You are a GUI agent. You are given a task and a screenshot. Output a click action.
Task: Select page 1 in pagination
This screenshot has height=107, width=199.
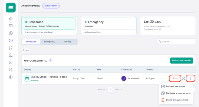(x=110, y=89)
